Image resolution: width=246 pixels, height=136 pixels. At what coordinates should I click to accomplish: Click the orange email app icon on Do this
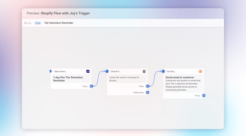[200, 71]
